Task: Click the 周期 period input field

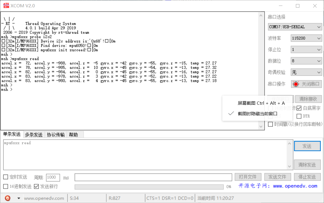Action: point(53,177)
